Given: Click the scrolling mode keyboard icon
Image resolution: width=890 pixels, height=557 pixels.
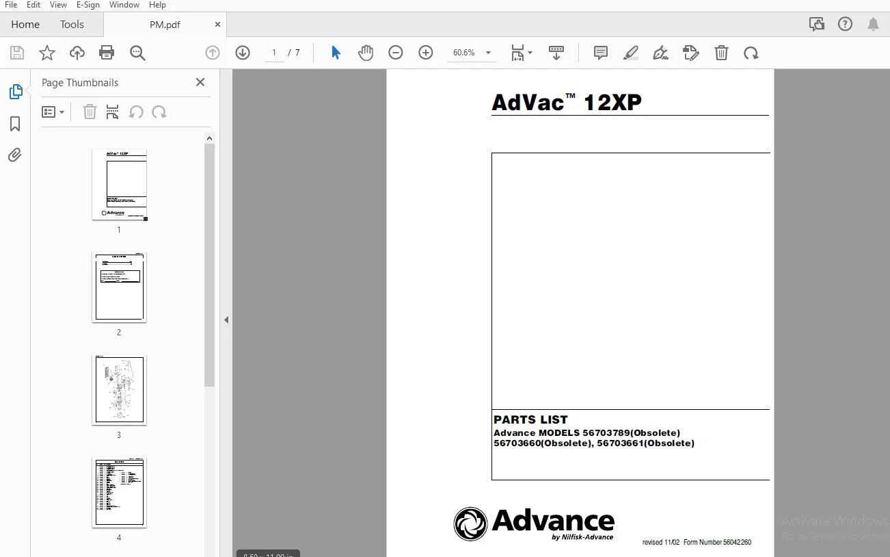Looking at the screenshot, I should pyautogui.click(x=556, y=53).
